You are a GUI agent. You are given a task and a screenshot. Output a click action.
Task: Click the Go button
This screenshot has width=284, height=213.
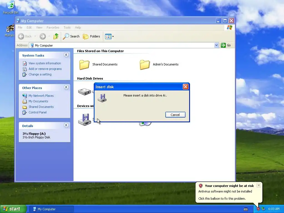coord(226,45)
